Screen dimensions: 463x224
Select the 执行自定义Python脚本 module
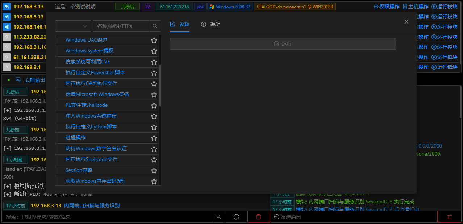click(x=91, y=127)
